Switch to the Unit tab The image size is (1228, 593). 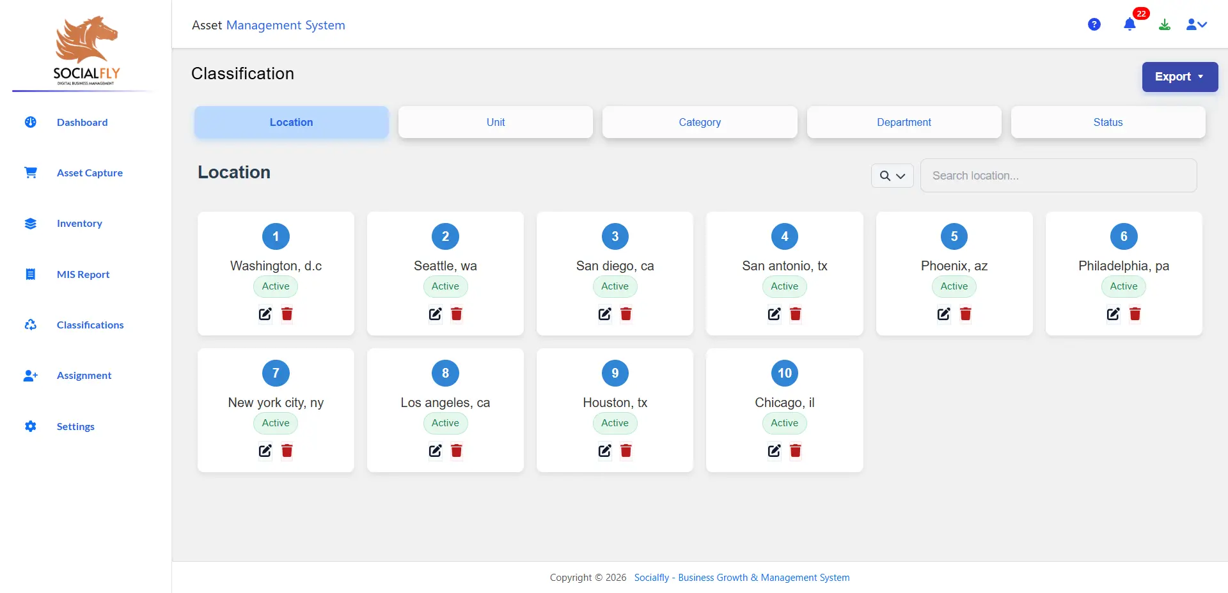[495, 122]
